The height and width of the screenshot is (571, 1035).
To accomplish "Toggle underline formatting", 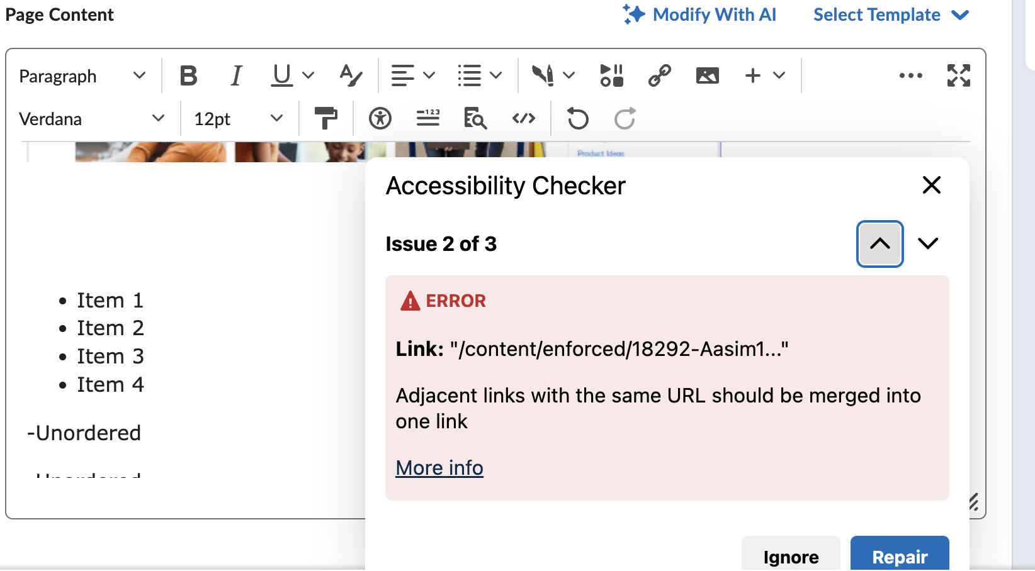I will tap(281, 75).
